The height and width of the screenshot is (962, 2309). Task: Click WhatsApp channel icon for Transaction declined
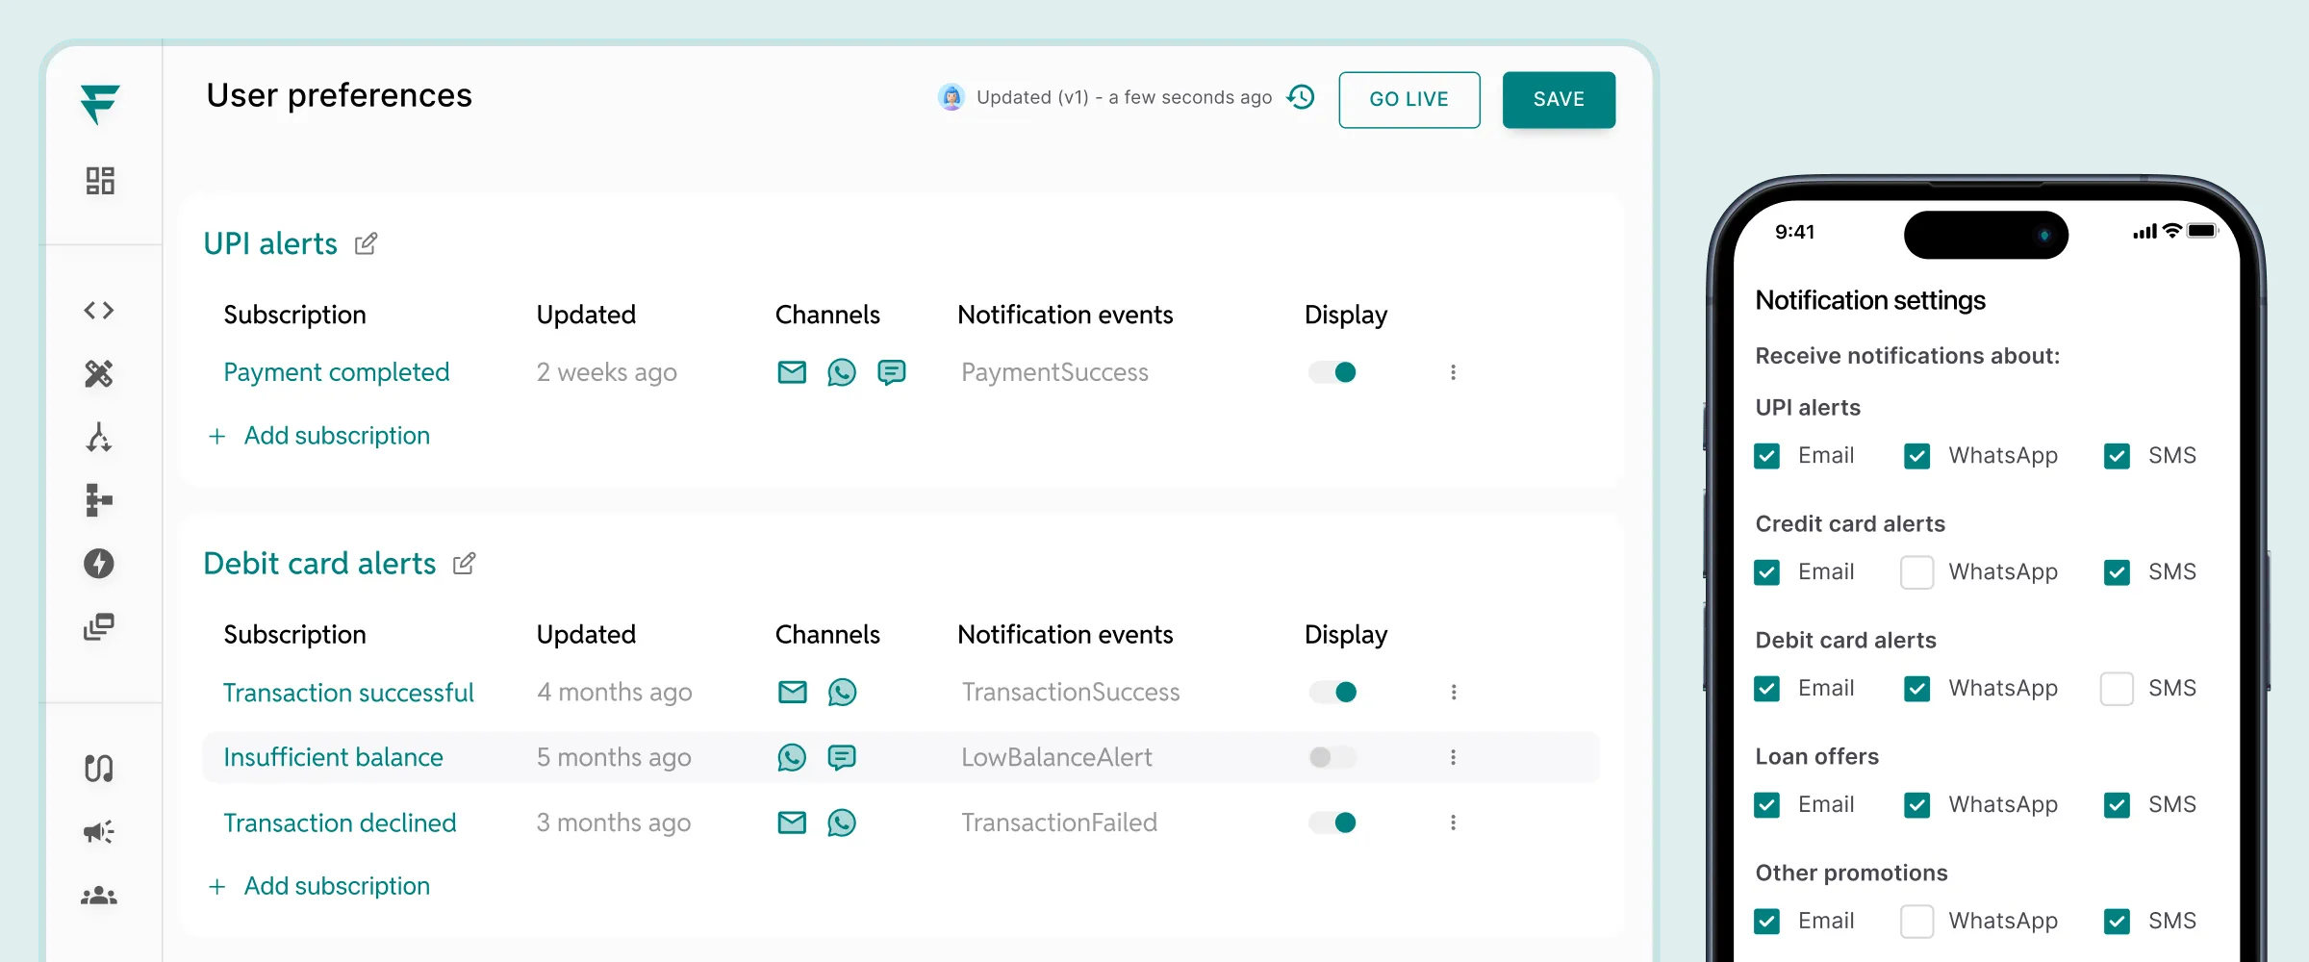842,823
